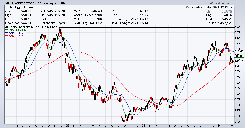
Task: Click the 450 price axis label
Action: click(237, 83)
